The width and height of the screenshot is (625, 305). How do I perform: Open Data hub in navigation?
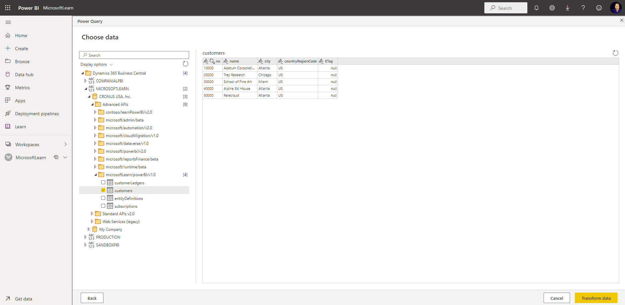(36, 75)
